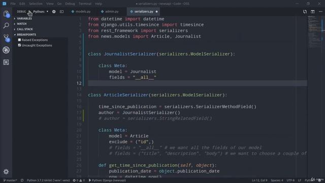Click the JournalistSerializer class name on line 7
The height and width of the screenshot is (183, 325).
130,54
